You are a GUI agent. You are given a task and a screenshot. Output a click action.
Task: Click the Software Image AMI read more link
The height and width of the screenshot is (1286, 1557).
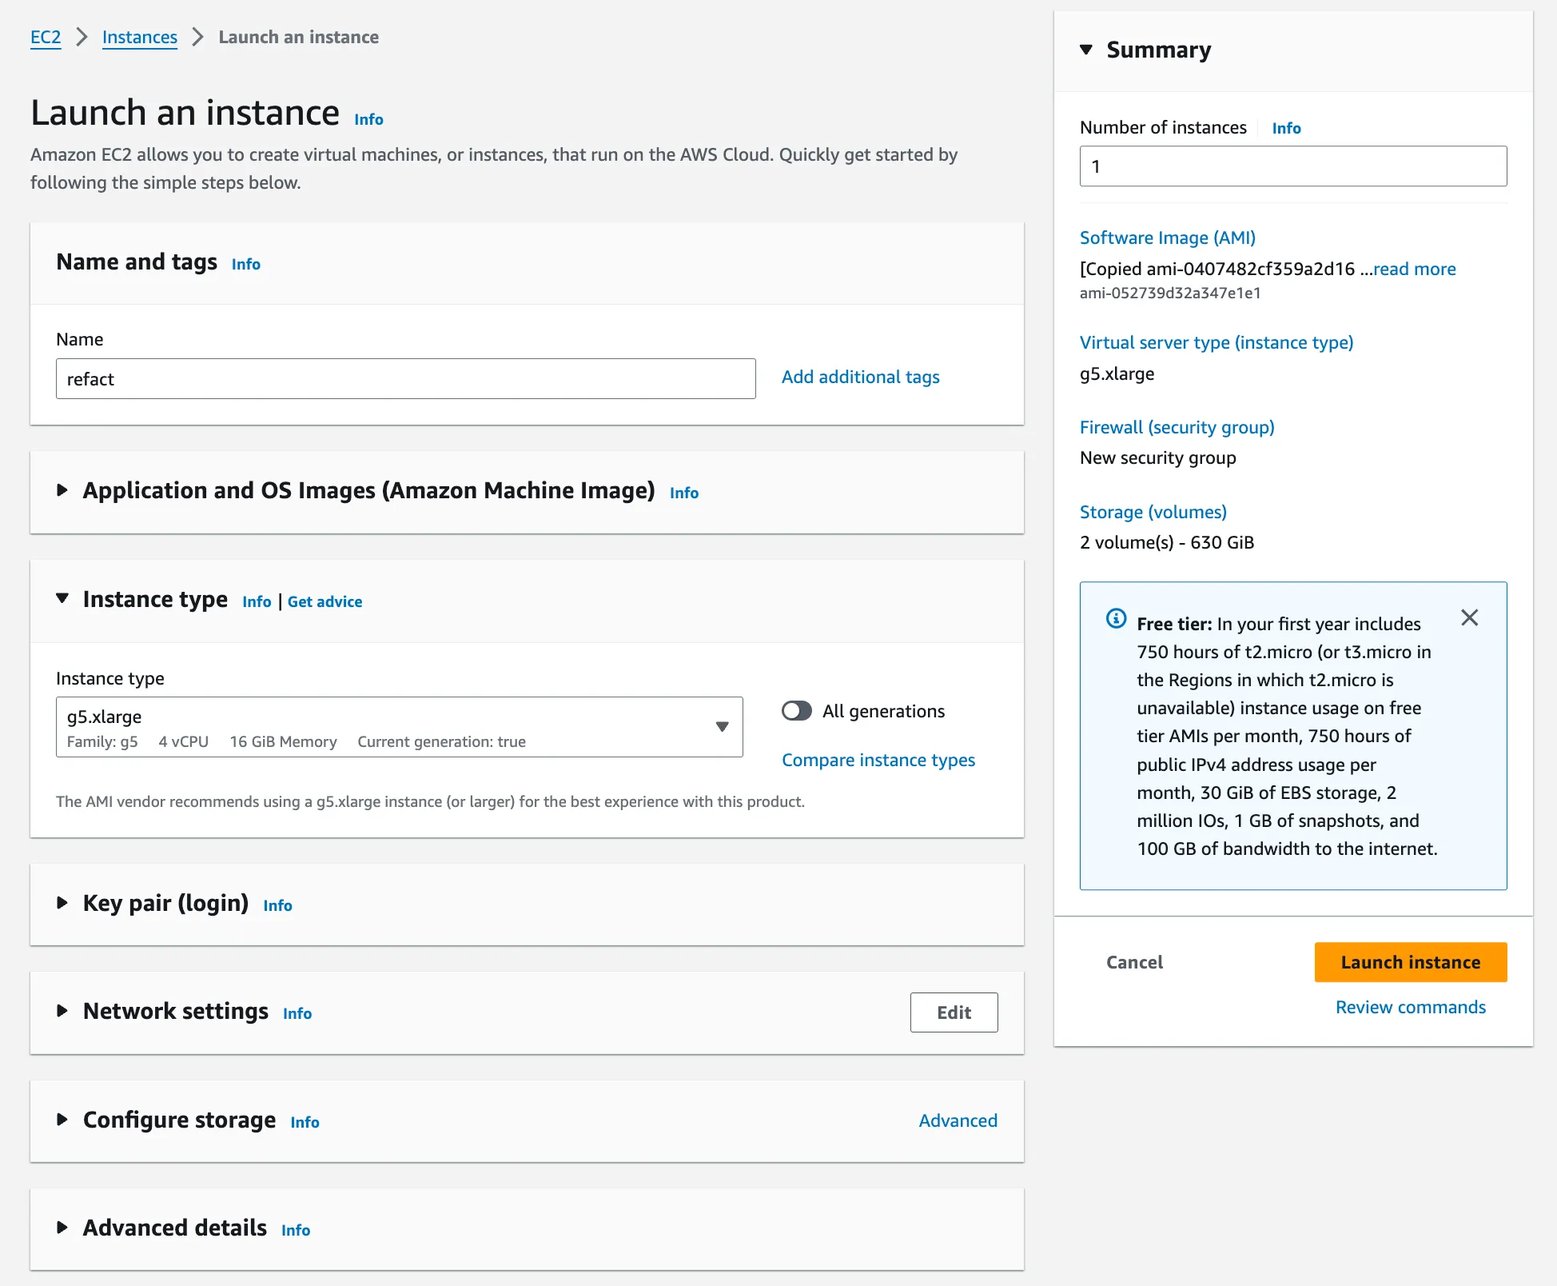[1413, 268]
